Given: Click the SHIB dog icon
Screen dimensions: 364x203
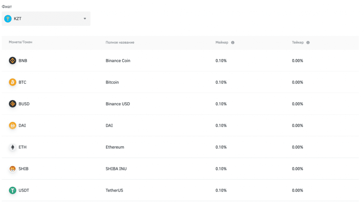Looking at the screenshot, I should coord(12,169).
